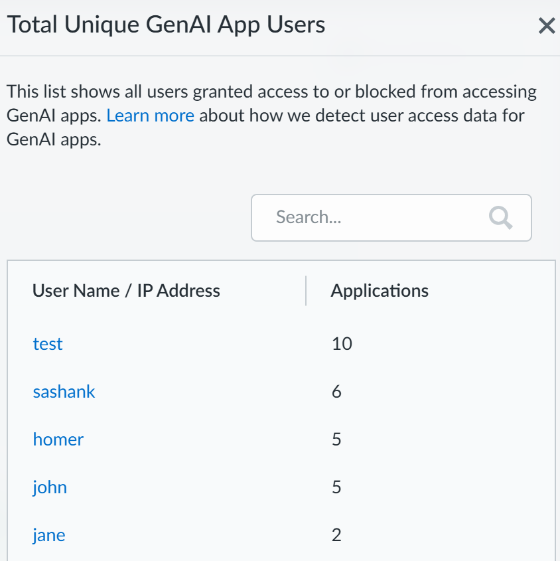Open the john user link
560x561 pixels.
pyautogui.click(x=50, y=487)
